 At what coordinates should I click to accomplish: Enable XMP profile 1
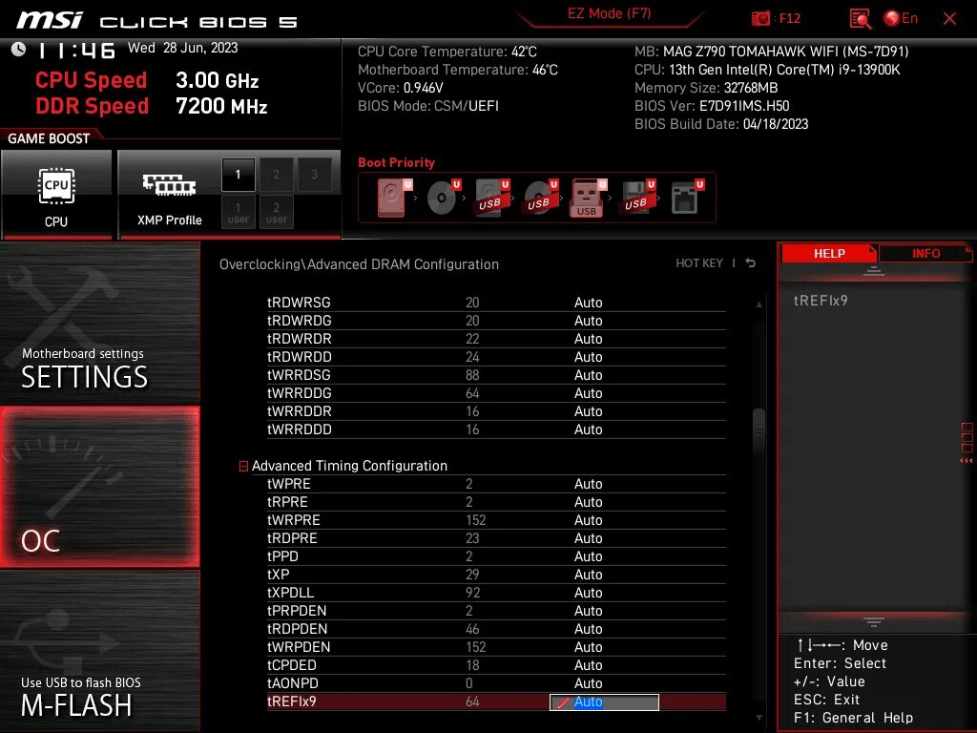[238, 175]
